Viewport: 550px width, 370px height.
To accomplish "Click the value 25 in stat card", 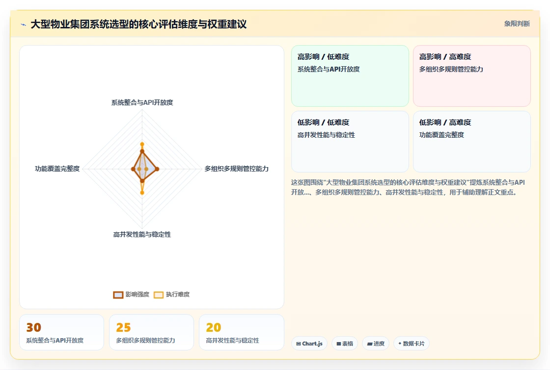I will click(123, 328).
